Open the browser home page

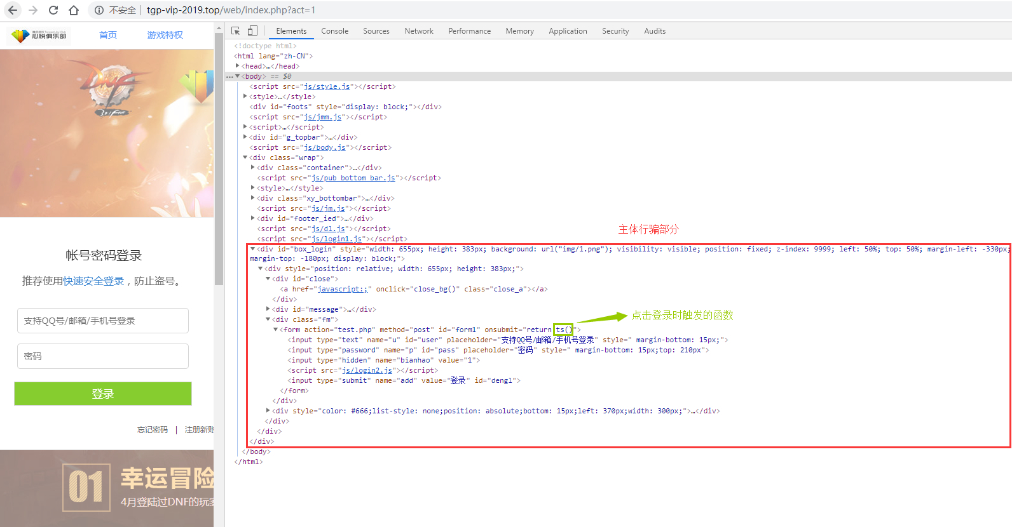[x=74, y=10]
